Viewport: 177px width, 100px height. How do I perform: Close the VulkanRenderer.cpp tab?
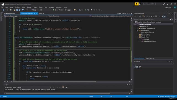(x=37, y=13)
